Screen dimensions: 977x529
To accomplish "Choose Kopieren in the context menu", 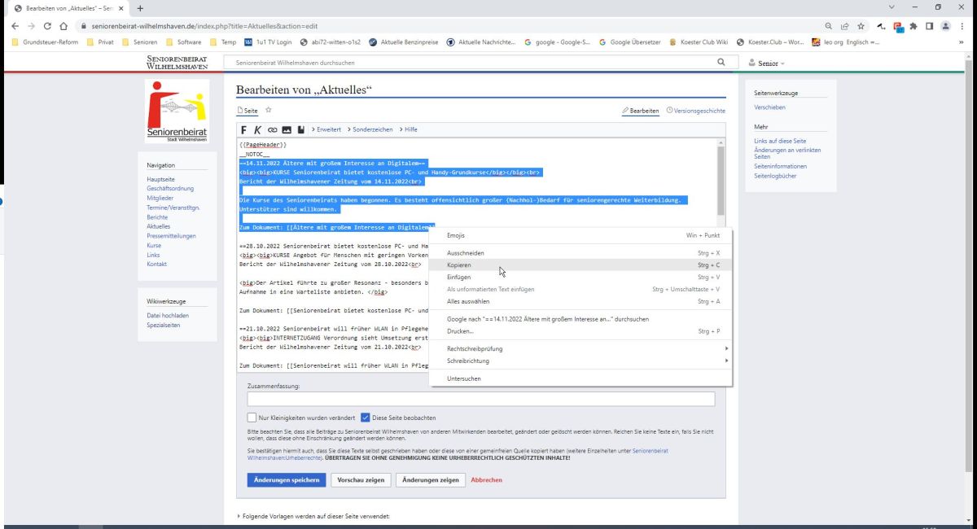I will coord(459,265).
